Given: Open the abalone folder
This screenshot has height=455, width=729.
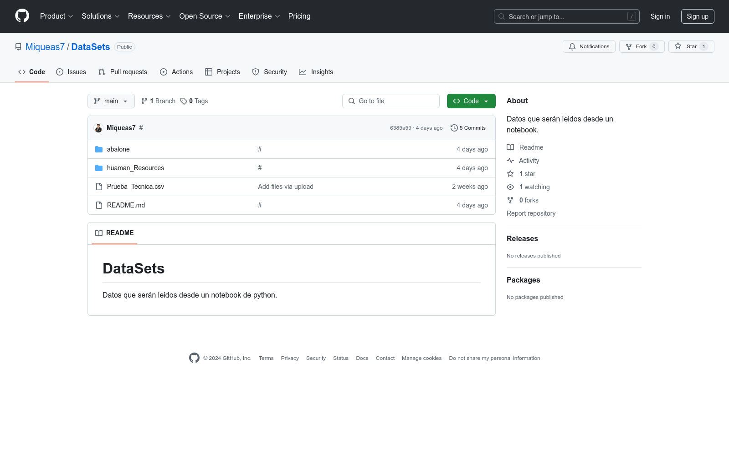Looking at the screenshot, I should tap(118, 149).
